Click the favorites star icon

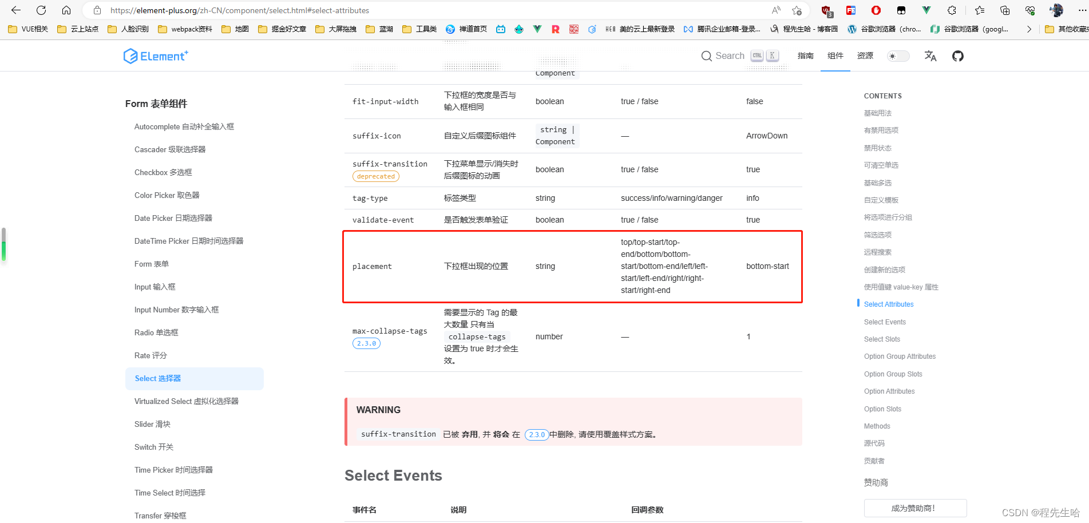(979, 10)
